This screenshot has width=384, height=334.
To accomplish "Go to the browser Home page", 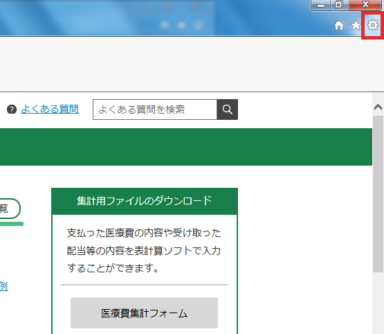I will coord(339,25).
